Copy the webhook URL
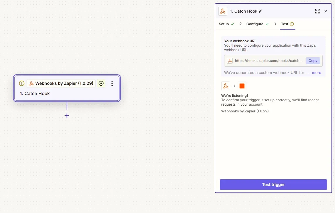The width and height of the screenshot is (335, 213). point(313,61)
